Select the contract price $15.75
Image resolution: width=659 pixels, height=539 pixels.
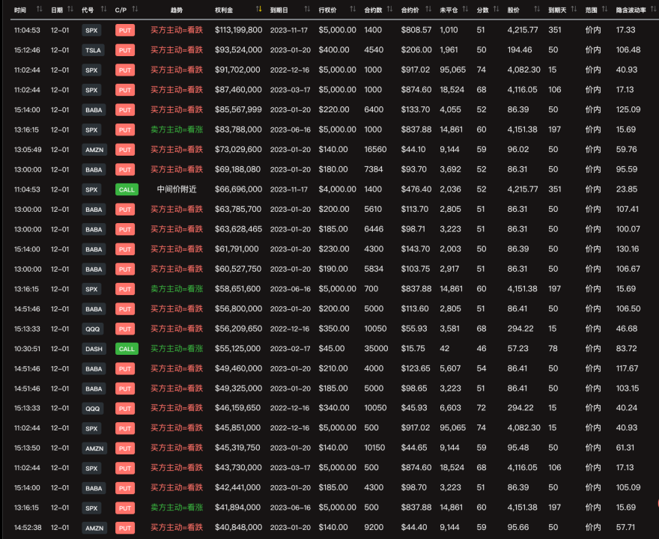pos(413,349)
